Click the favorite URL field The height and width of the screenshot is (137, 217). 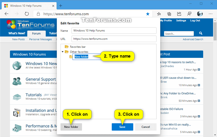tap(114, 39)
